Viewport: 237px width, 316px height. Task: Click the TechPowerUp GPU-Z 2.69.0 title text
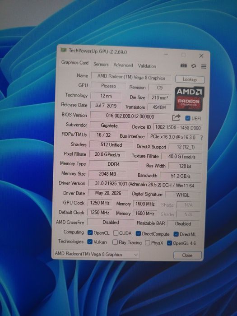point(98,51)
